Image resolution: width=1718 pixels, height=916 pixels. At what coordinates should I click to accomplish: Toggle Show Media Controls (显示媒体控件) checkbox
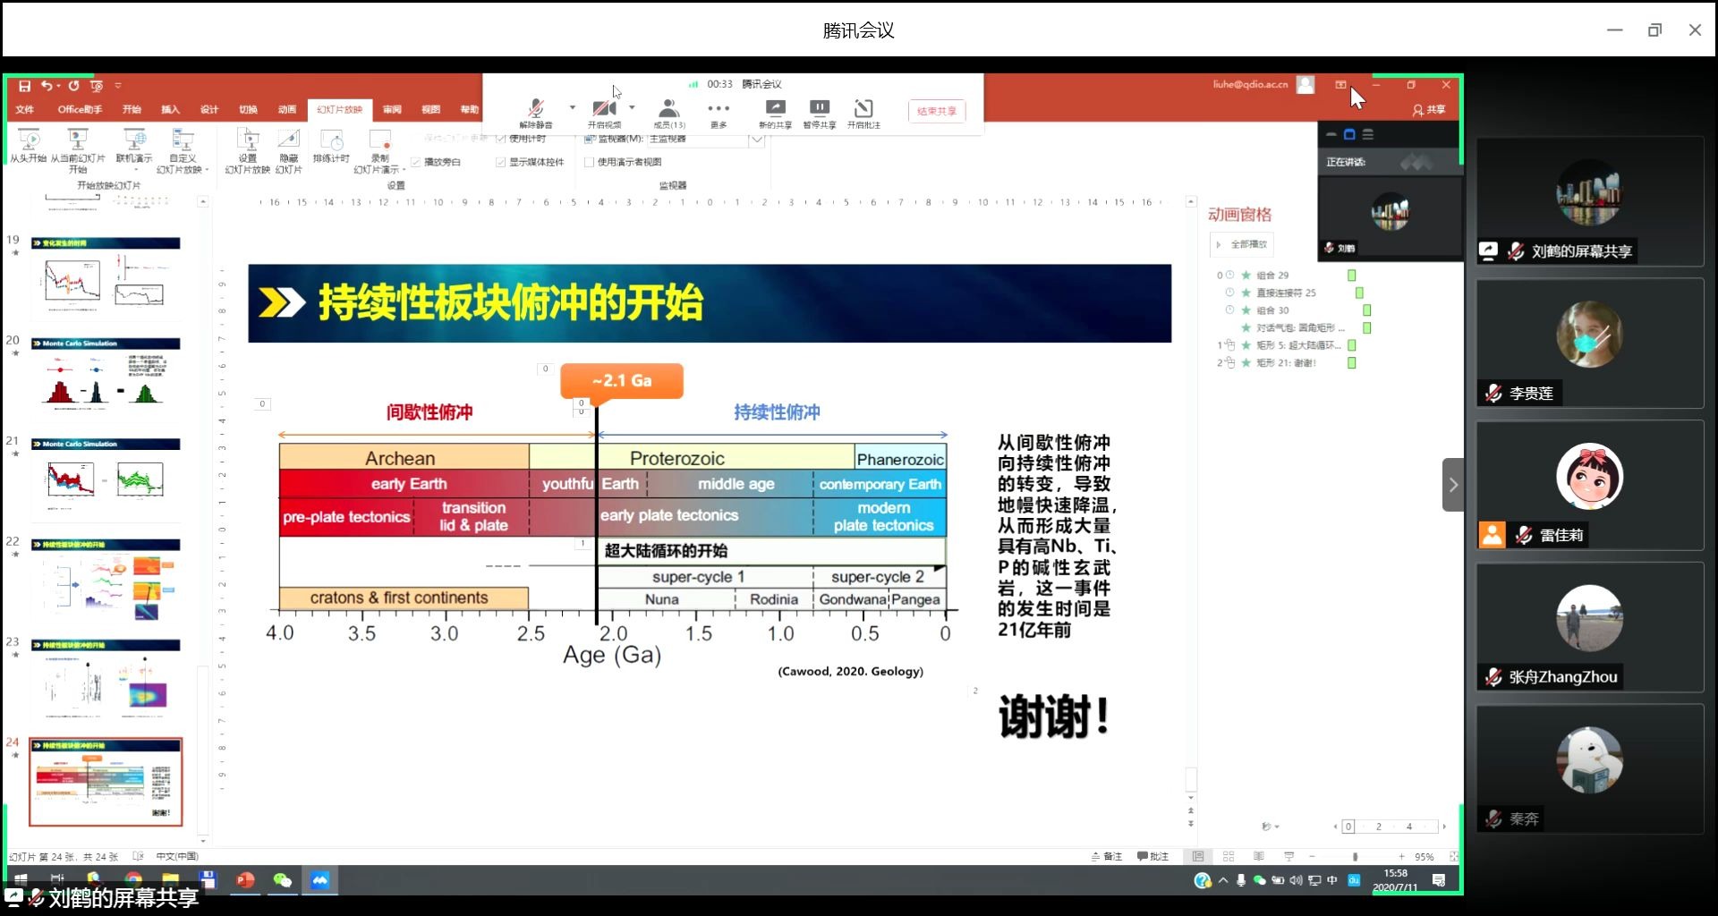point(500,162)
